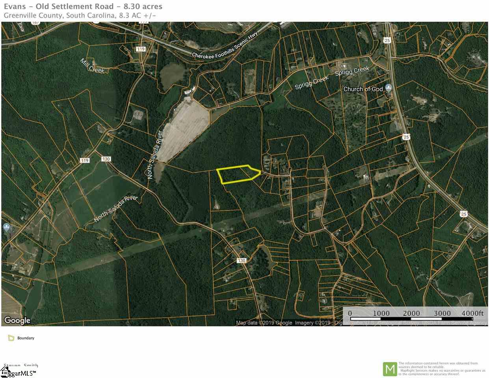Click the Route 119 shield near the top
The height and width of the screenshot is (378, 489).
pos(141,49)
